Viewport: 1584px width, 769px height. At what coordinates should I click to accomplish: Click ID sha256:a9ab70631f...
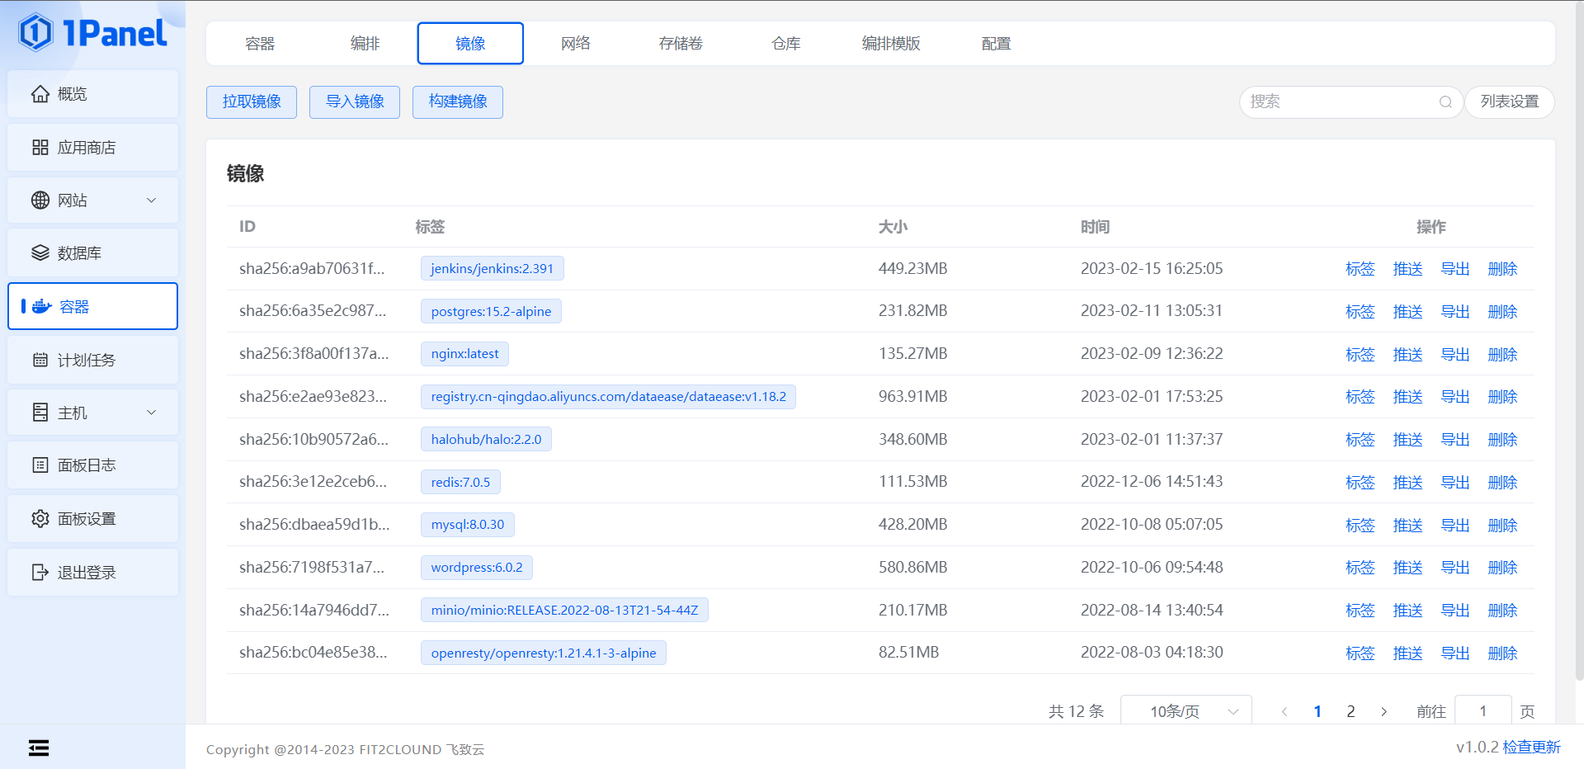[x=312, y=269]
